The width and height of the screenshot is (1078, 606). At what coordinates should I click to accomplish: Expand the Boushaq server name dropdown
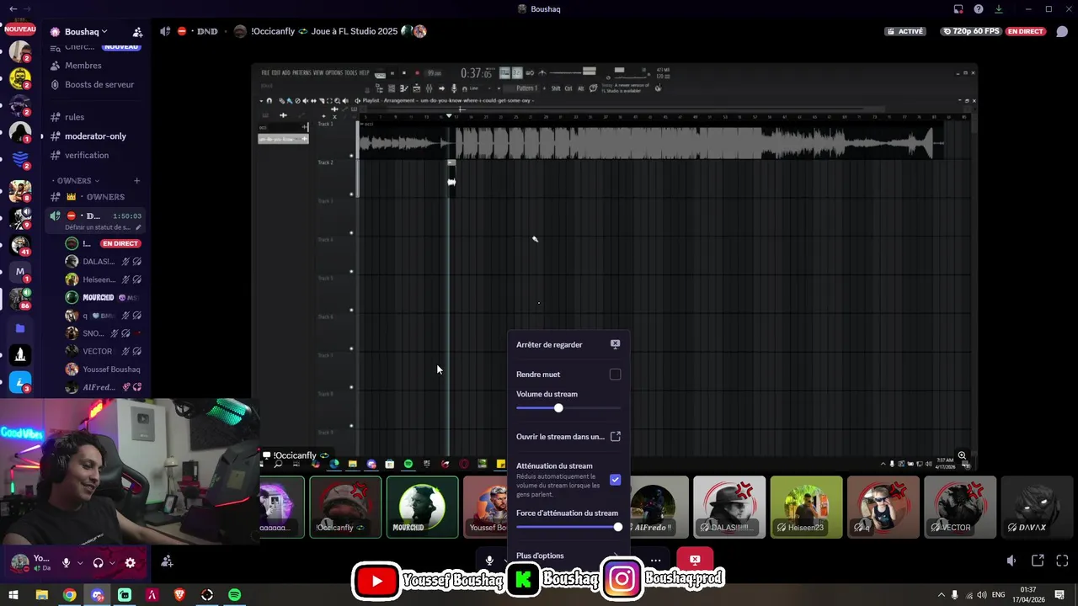pyautogui.click(x=86, y=32)
